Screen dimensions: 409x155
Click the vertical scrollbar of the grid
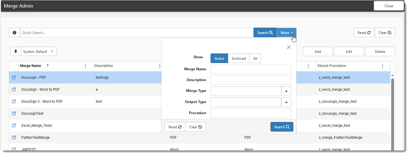(x=392, y=114)
